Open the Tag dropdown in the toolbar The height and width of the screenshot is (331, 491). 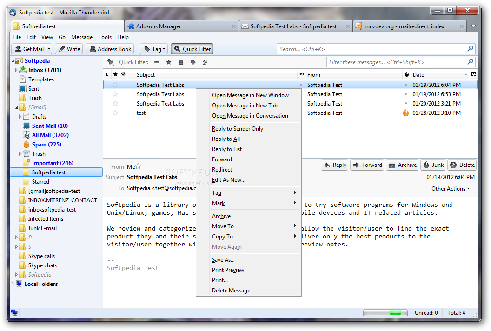[154, 49]
